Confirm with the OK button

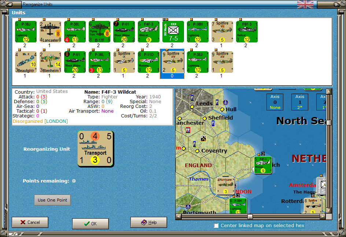pos(91,224)
